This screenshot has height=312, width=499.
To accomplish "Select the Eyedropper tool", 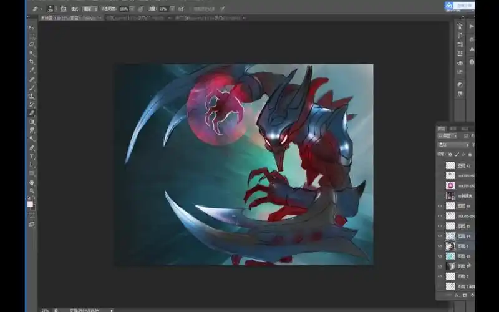I will coord(31,71).
